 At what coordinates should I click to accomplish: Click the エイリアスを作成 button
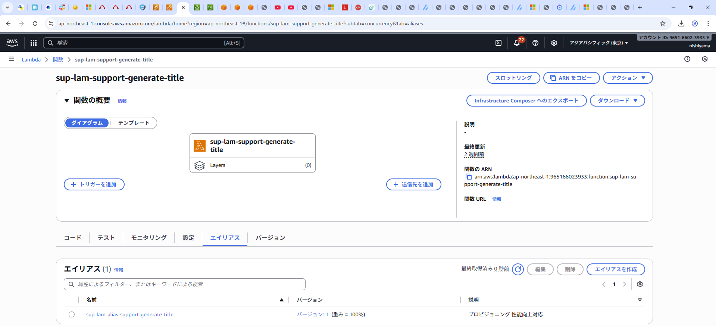point(615,269)
